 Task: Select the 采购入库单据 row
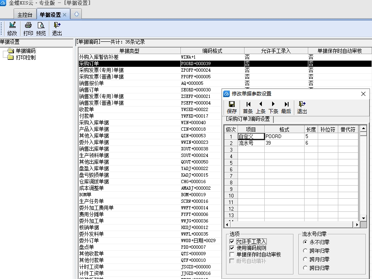click(150, 122)
